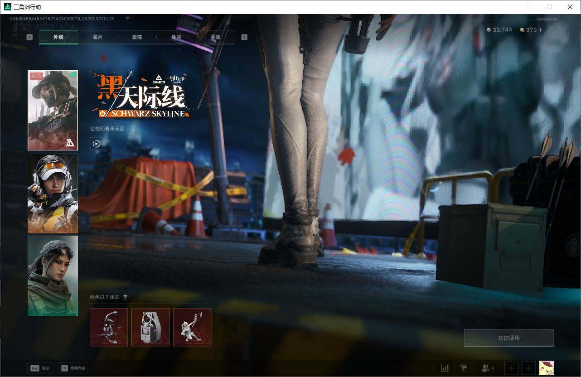The image size is (581, 377).
Task: Maximize the 三角洲行动 window
Action: 549,7
